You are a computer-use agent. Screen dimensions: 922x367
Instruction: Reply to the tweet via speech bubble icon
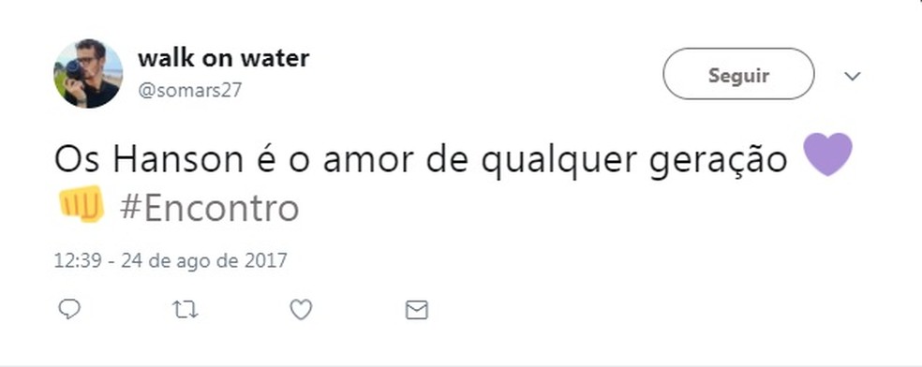69,310
